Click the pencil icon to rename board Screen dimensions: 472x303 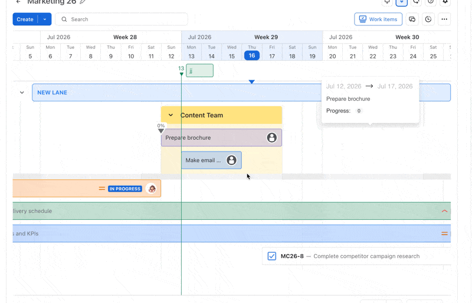coord(83,2)
